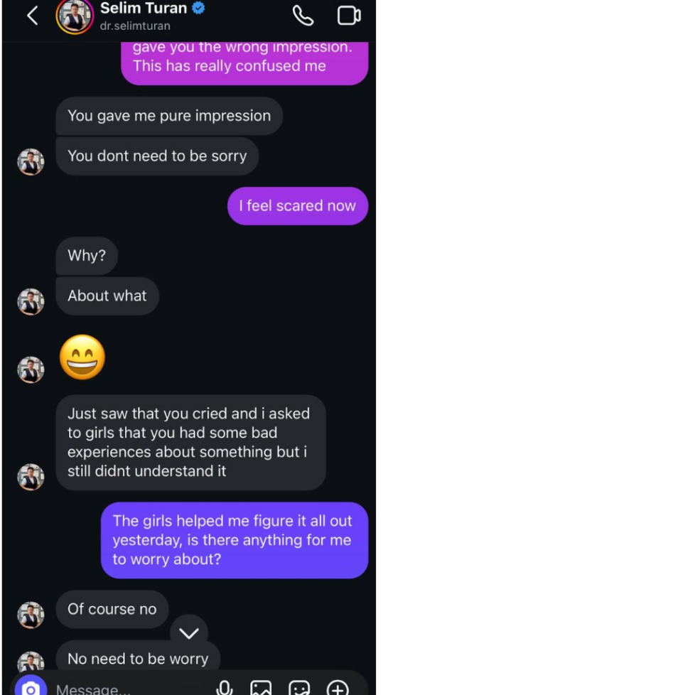695x695 pixels.
Task: Select the 'I feel scared now' message bubble
Action: tap(297, 206)
